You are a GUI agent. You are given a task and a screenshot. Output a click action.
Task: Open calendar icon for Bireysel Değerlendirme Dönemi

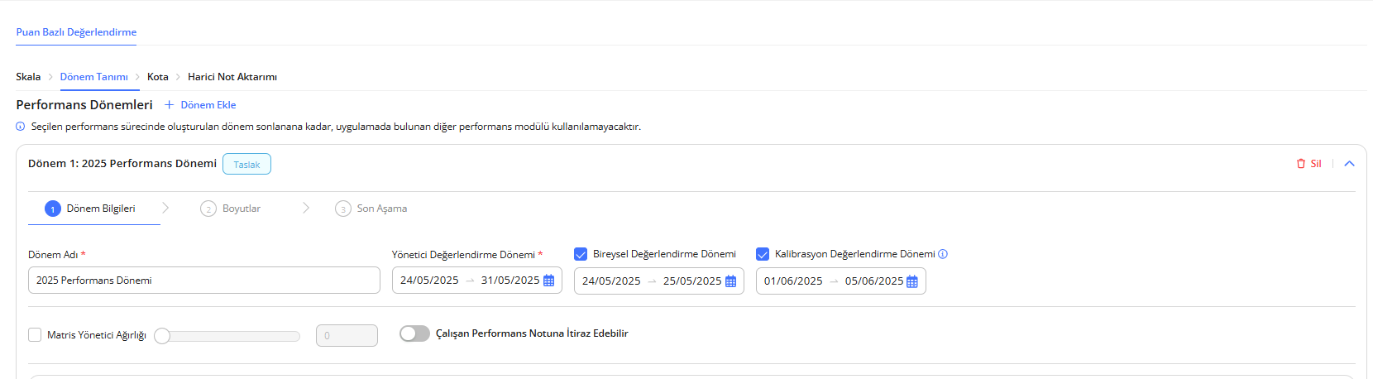pos(730,281)
